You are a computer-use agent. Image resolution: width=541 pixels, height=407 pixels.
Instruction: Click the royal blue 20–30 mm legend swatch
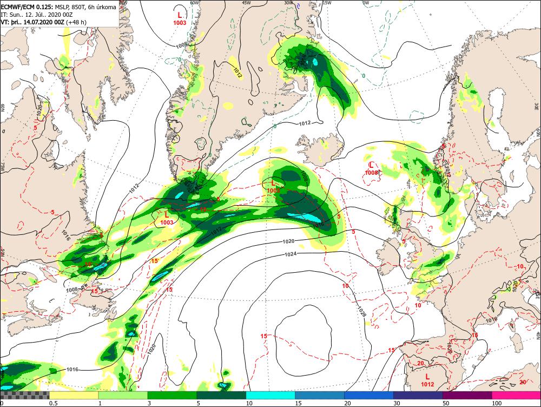pyautogui.click(x=369, y=395)
